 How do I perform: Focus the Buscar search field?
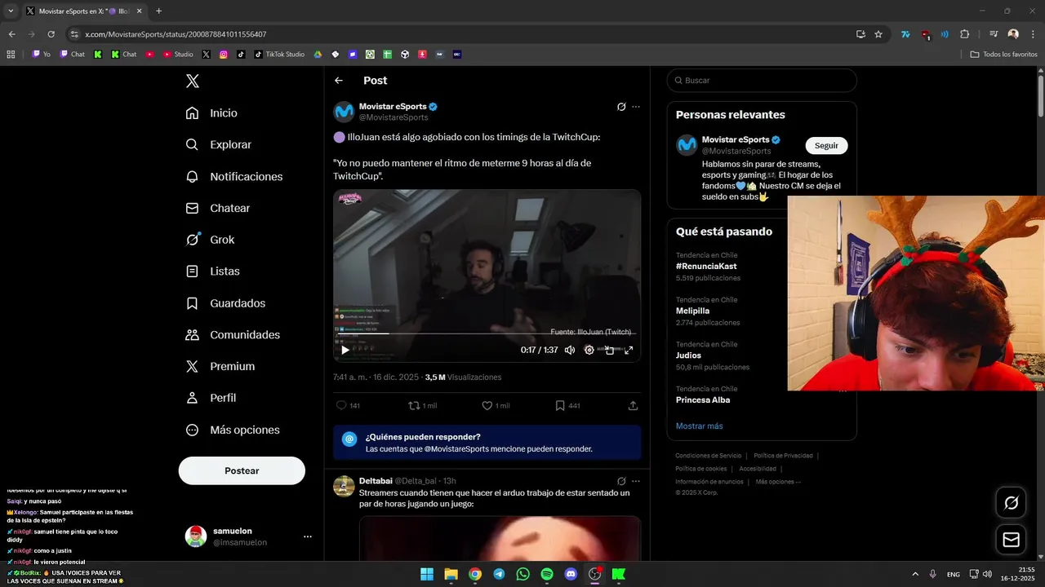[762, 81]
